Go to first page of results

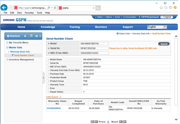pyautogui.click(x=92, y=122)
